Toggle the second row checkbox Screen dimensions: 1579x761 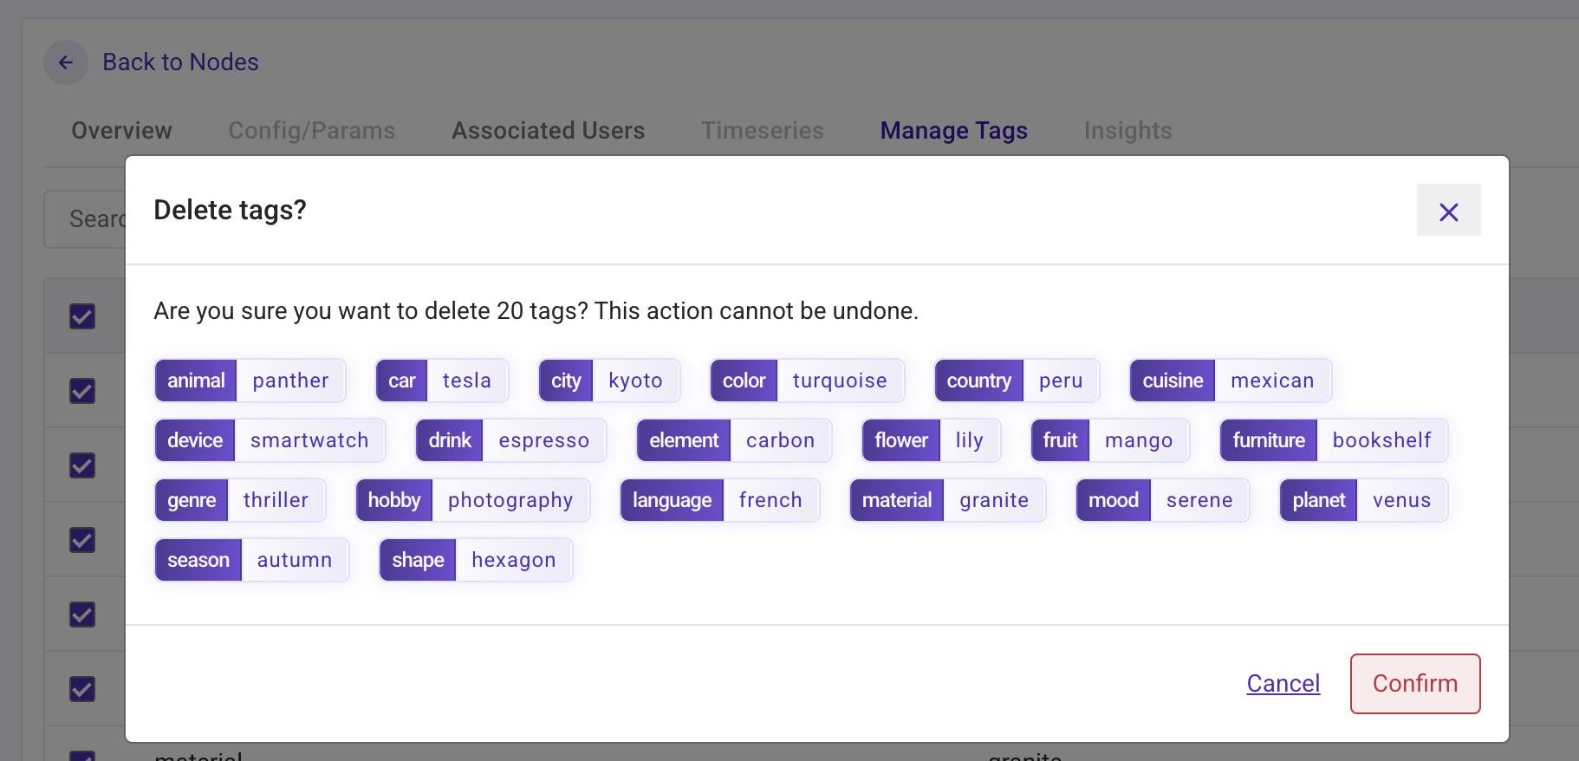pos(82,391)
